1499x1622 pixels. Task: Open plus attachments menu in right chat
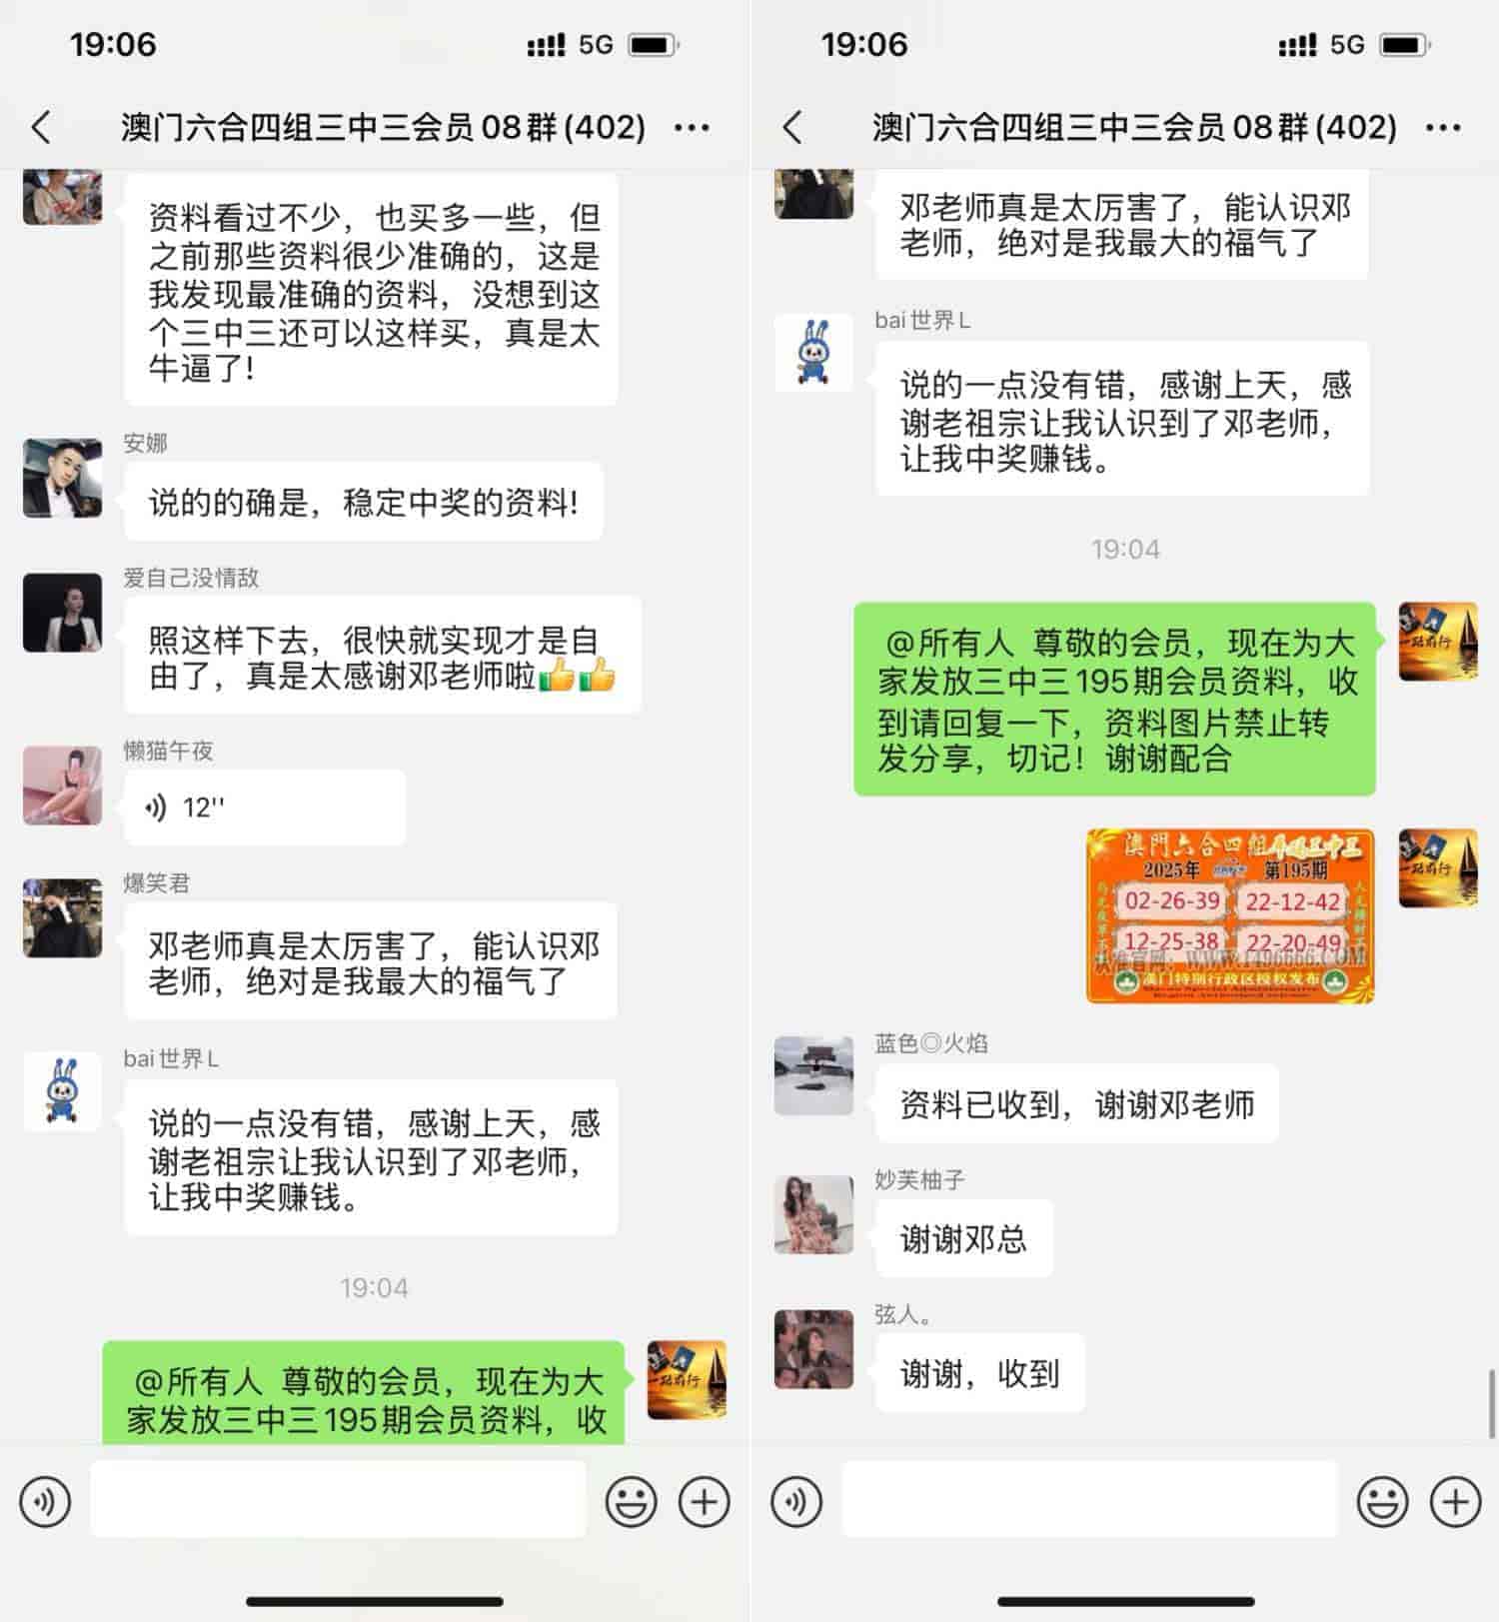(x=1456, y=1501)
